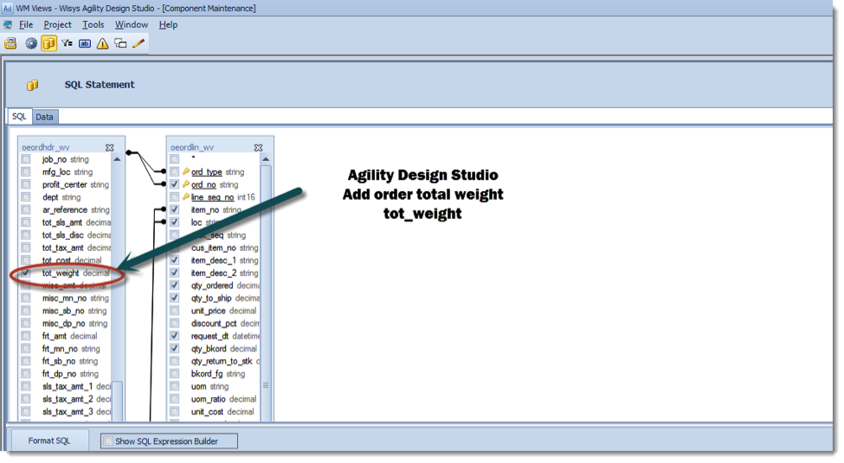Click the yellow warning triangle toolbar icon
The height and width of the screenshot is (463, 844).
click(x=102, y=43)
